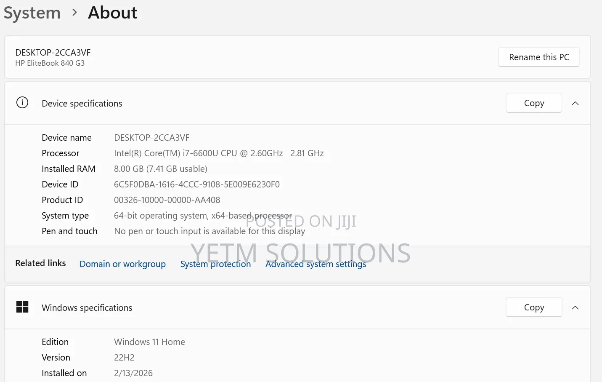
Task: Select the 64-bit operating system value
Action: pyautogui.click(x=203, y=216)
